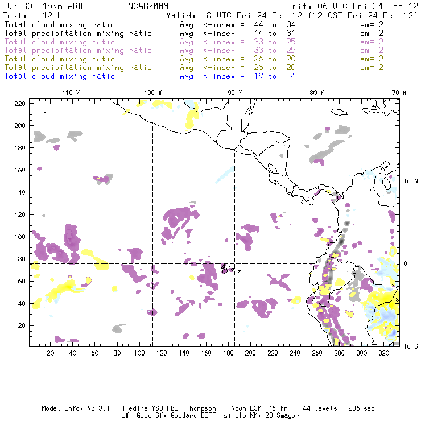Click '26 to 20' k-index in olive precipitation row
This screenshot has height=421, width=421.
(275, 67)
